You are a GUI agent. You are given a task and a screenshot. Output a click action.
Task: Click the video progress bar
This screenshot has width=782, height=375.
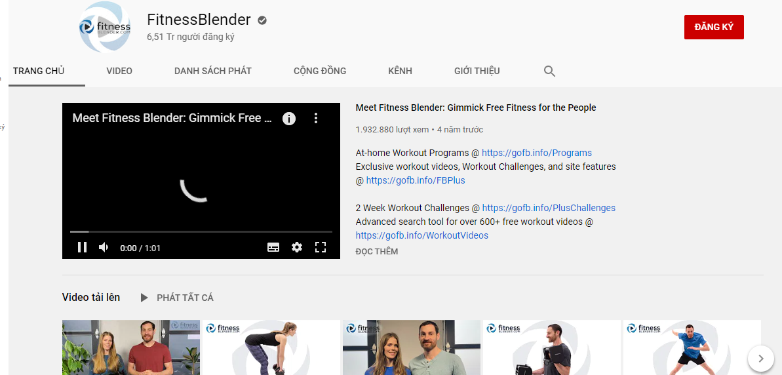[201, 232]
